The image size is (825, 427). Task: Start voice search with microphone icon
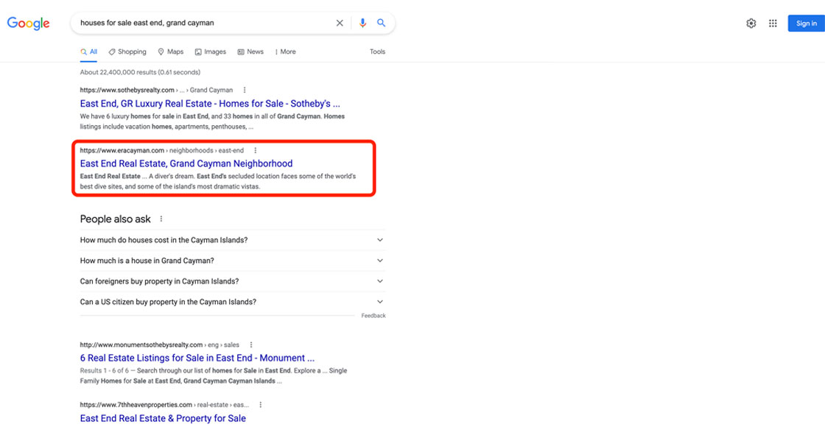coord(362,23)
